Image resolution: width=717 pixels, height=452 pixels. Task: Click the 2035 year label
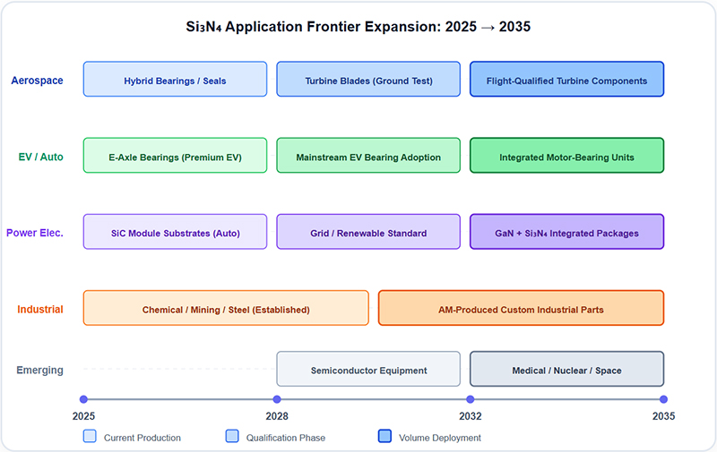[663, 416]
